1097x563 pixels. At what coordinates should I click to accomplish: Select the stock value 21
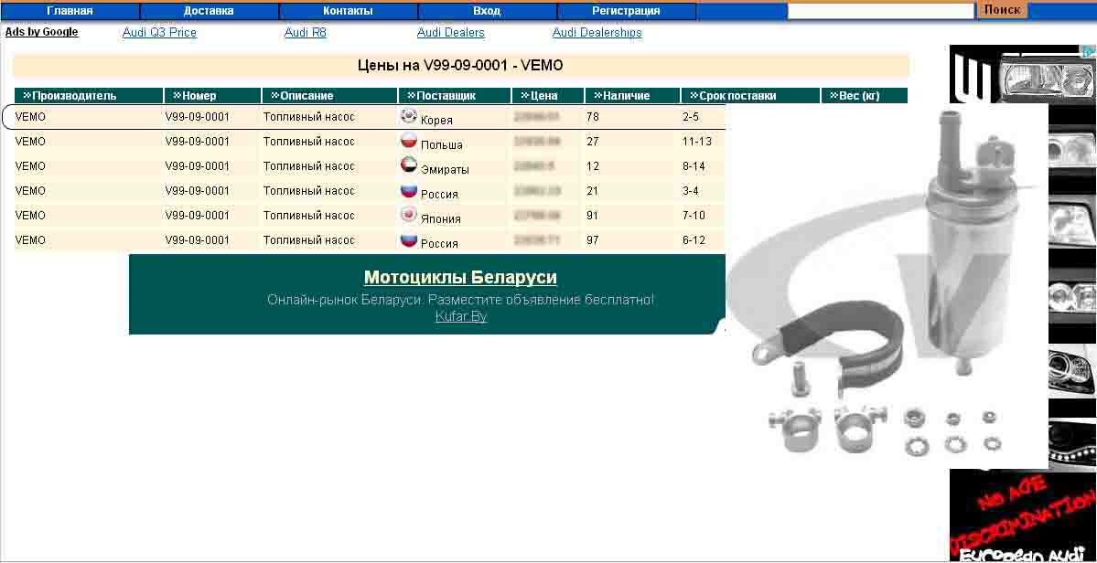click(593, 191)
